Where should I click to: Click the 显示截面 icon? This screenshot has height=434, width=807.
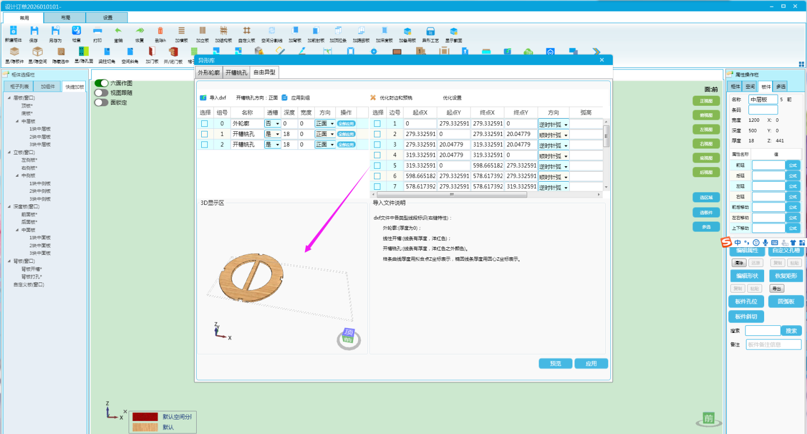453,31
